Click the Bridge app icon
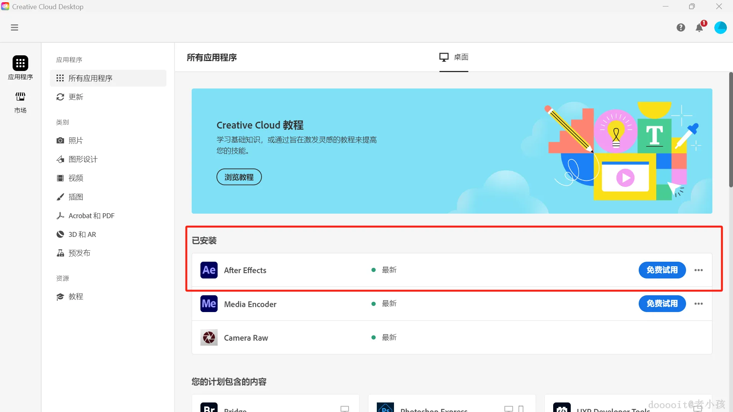 pyautogui.click(x=208, y=408)
